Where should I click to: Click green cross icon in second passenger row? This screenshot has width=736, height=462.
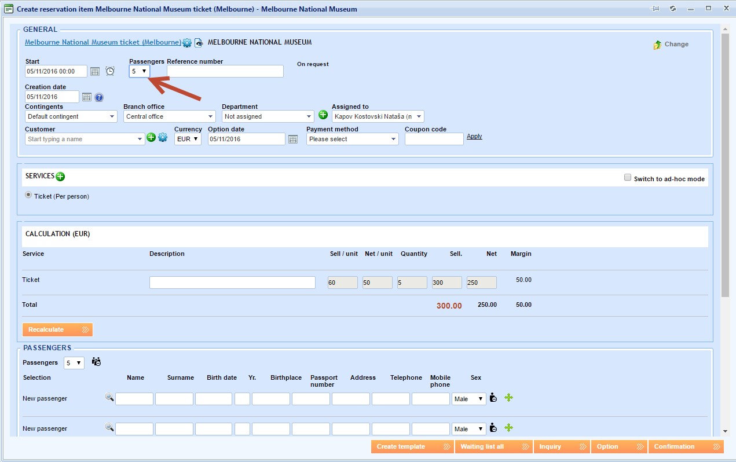tap(509, 427)
